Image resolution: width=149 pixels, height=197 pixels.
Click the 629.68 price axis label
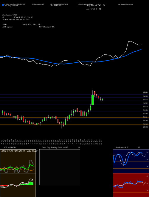pos(145,100)
